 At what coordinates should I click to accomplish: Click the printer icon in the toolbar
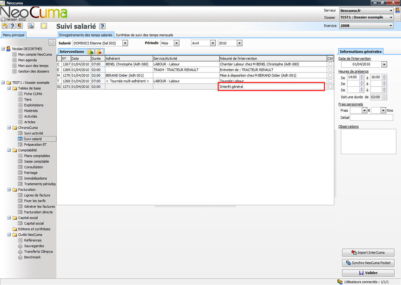point(31,26)
